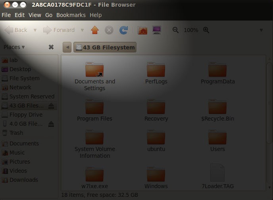Viewport: 273px width, 200px height.
Task: Go up to the parent folder
Action: (95, 30)
